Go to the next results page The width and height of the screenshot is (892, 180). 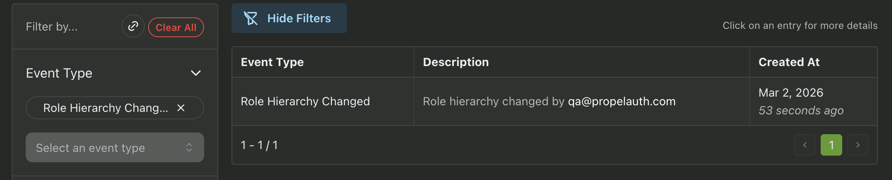[858, 145]
